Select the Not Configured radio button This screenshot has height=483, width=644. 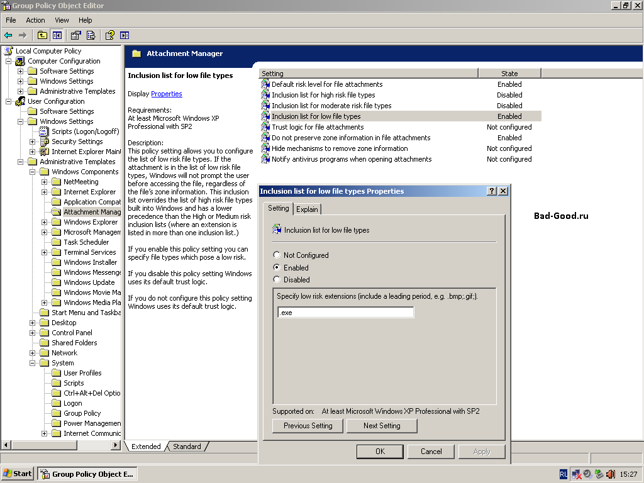pyautogui.click(x=277, y=255)
